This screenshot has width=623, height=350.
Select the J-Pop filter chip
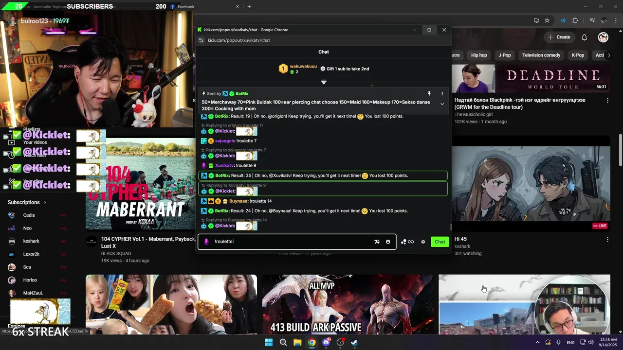(505, 55)
